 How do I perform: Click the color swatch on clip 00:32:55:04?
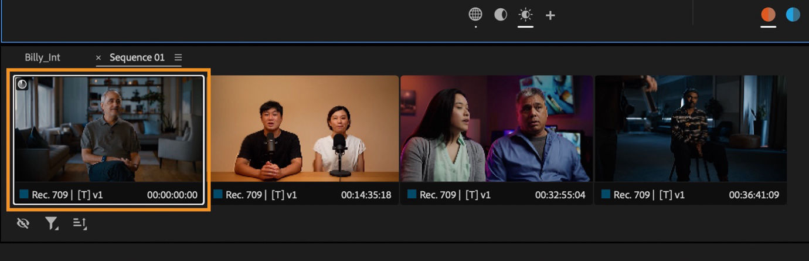tap(412, 195)
